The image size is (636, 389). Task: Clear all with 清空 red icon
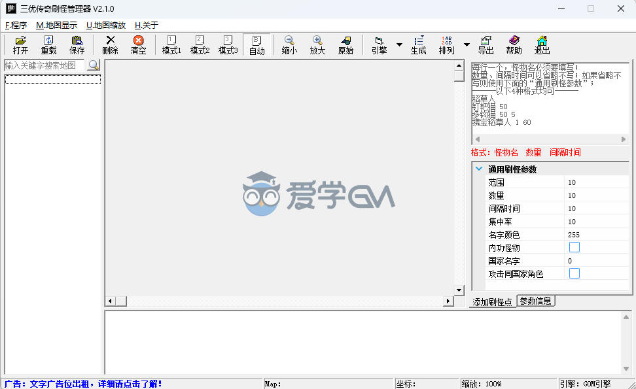point(138,45)
